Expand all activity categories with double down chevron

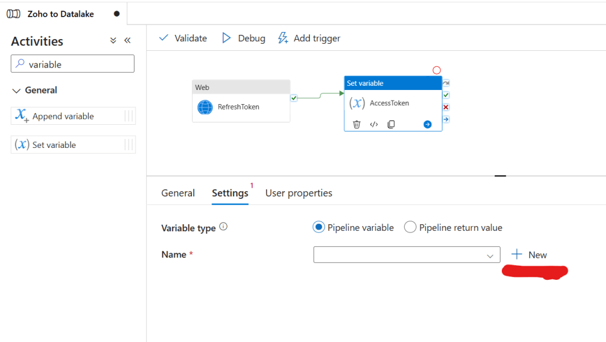tap(113, 41)
